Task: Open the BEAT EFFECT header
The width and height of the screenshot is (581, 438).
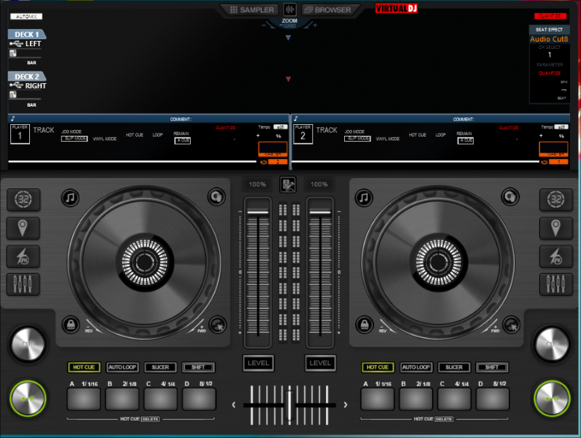Action: pyautogui.click(x=549, y=29)
